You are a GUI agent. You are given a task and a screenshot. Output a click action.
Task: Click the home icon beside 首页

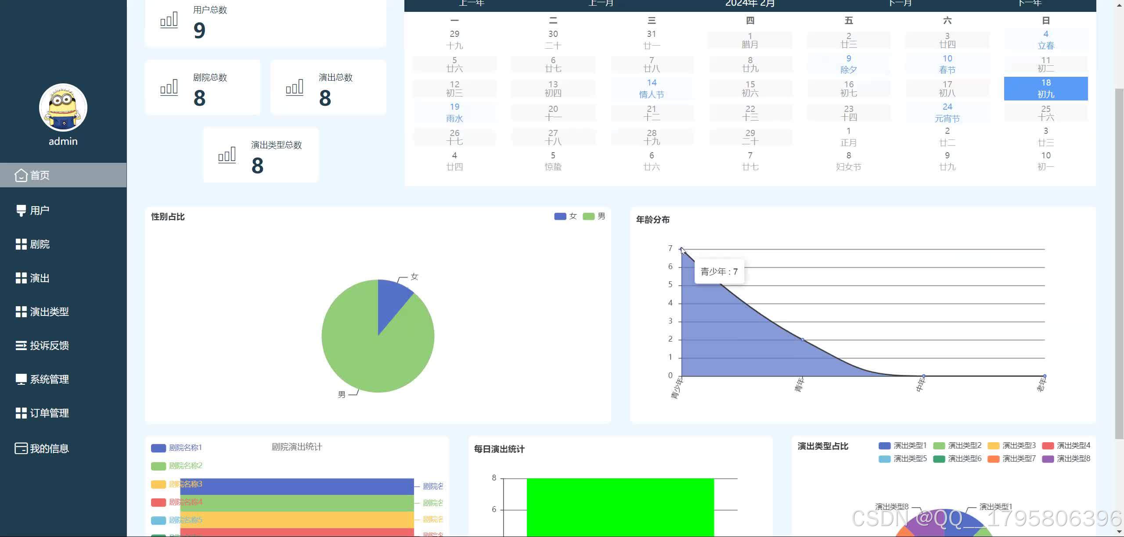tap(21, 175)
